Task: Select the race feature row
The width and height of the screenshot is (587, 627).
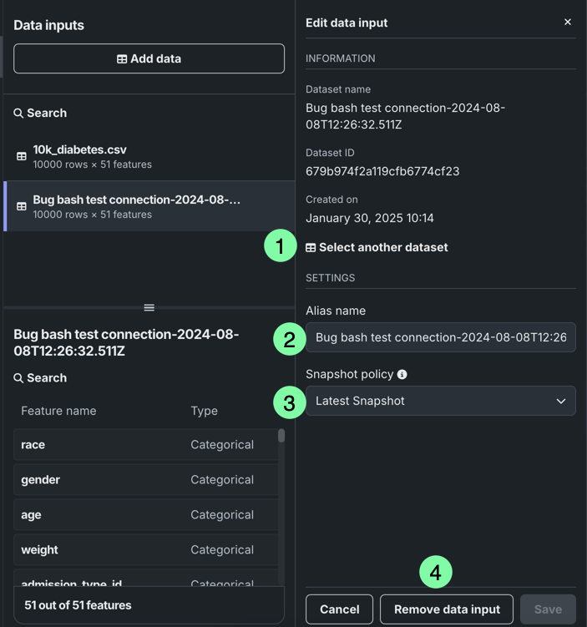Action: tap(146, 445)
